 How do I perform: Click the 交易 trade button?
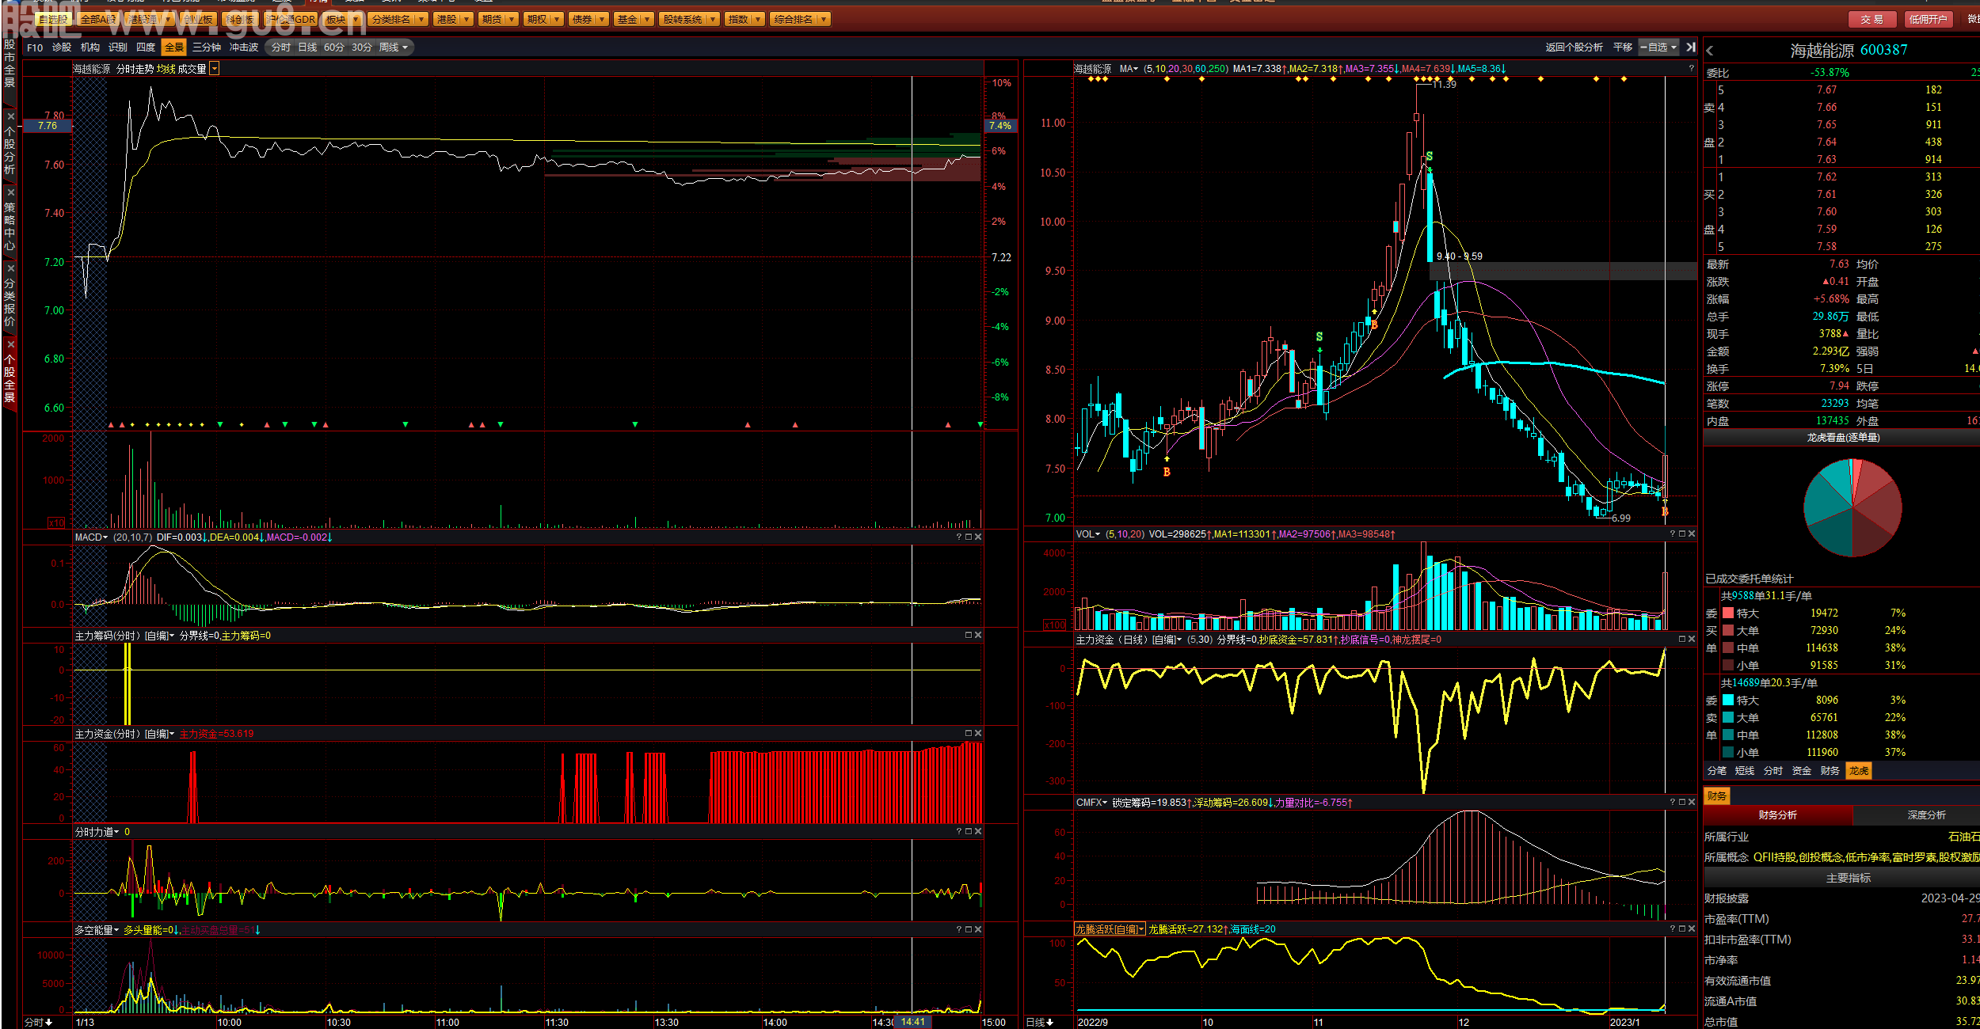[x=1872, y=20]
